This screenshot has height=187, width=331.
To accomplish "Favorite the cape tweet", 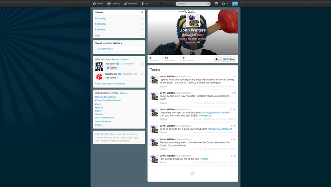I will 221,119.
